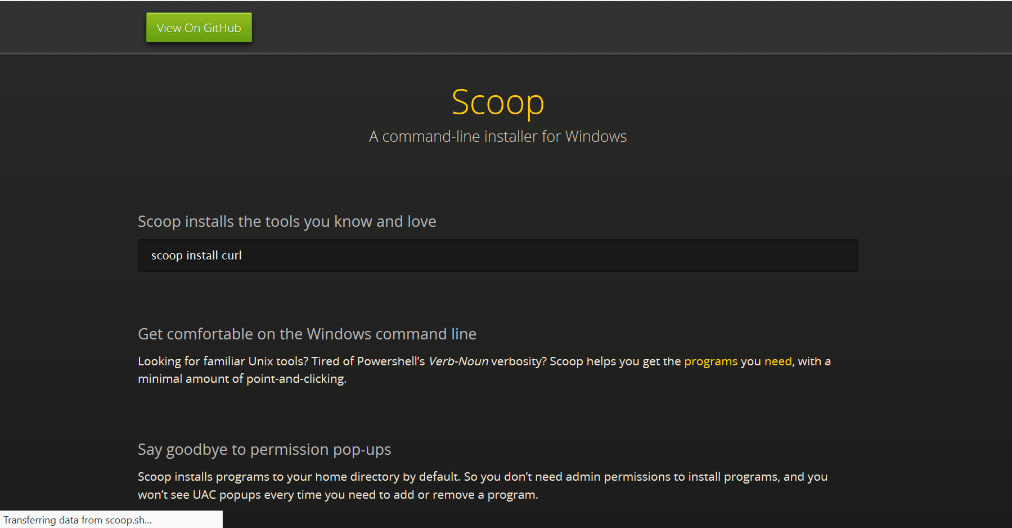The width and height of the screenshot is (1012, 528).
Task: Click the curl word inside the command box
Action: pyautogui.click(x=231, y=255)
